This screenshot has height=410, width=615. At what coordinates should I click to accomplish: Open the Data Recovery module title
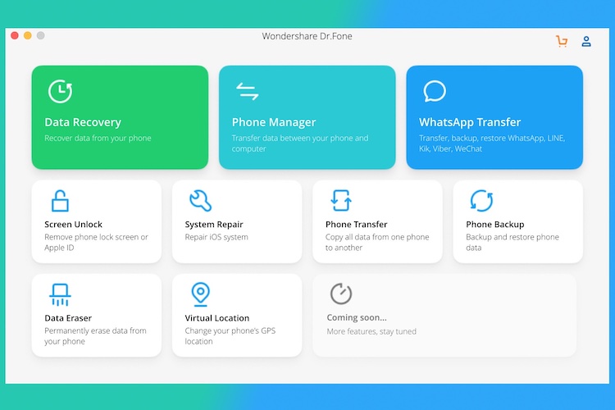(83, 122)
